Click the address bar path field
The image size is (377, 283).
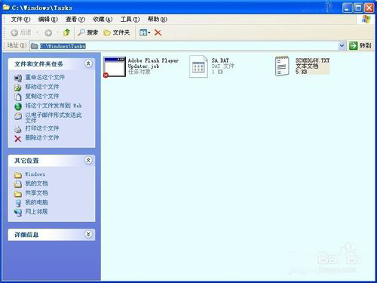[187, 46]
